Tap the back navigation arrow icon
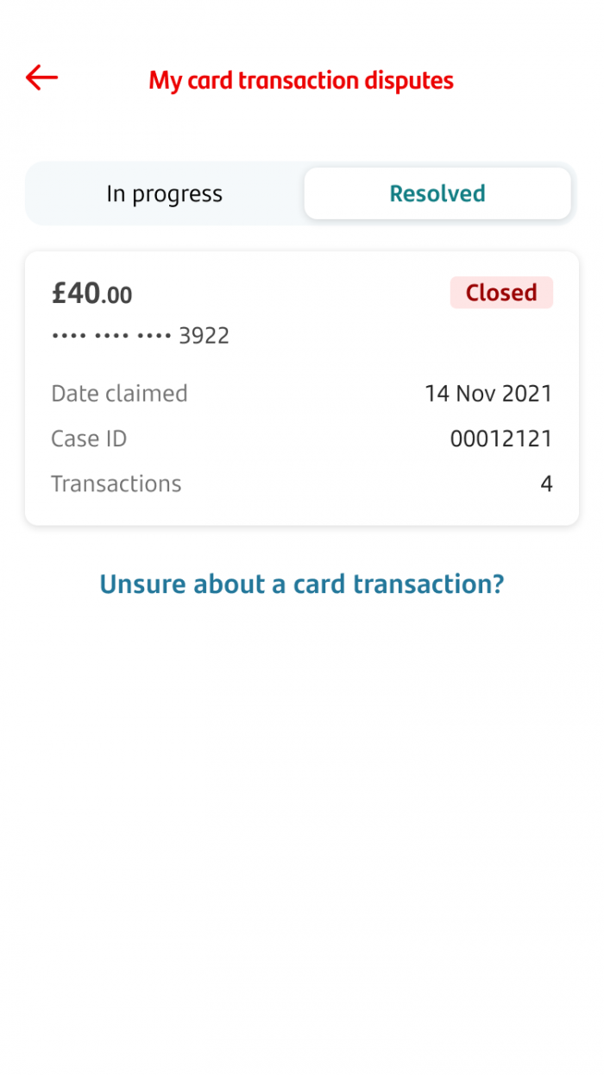The height and width of the screenshot is (1075, 604). click(x=41, y=78)
